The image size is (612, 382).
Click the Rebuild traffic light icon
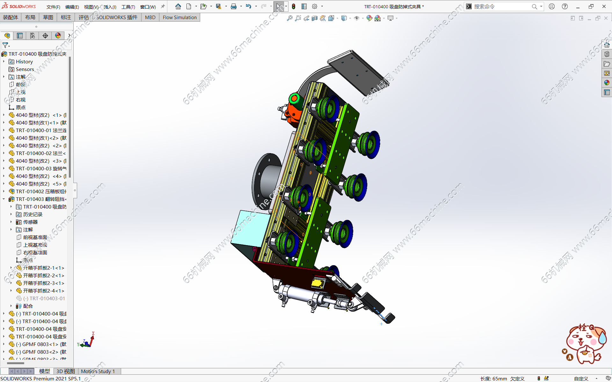tap(294, 6)
